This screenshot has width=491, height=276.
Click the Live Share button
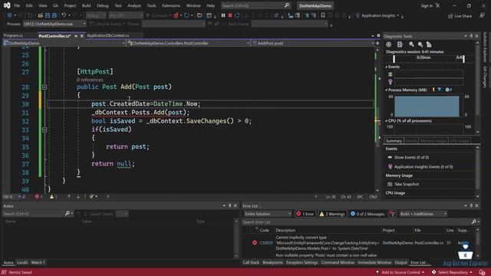click(460, 16)
